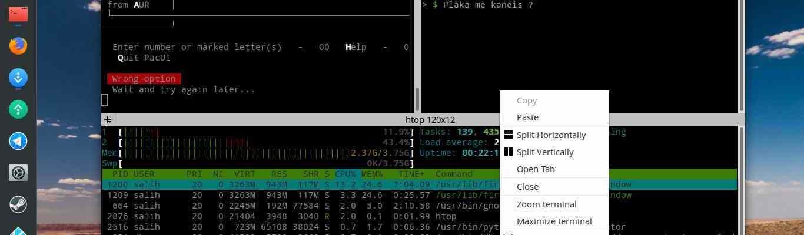Sort htop by the USER column header
Viewport: 804px width, 235px height.
pyautogui.click(x=144, y=174)
